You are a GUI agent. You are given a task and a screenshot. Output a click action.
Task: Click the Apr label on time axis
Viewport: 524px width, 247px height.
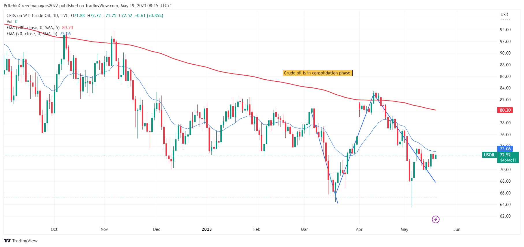point(359,229)
